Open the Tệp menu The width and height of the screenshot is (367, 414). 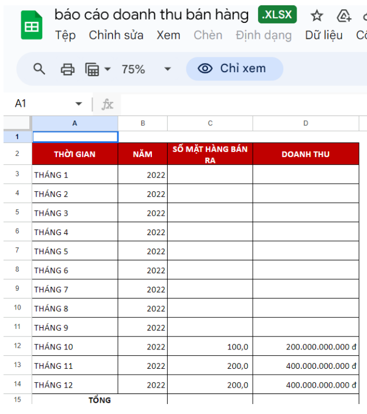(65, 35)
